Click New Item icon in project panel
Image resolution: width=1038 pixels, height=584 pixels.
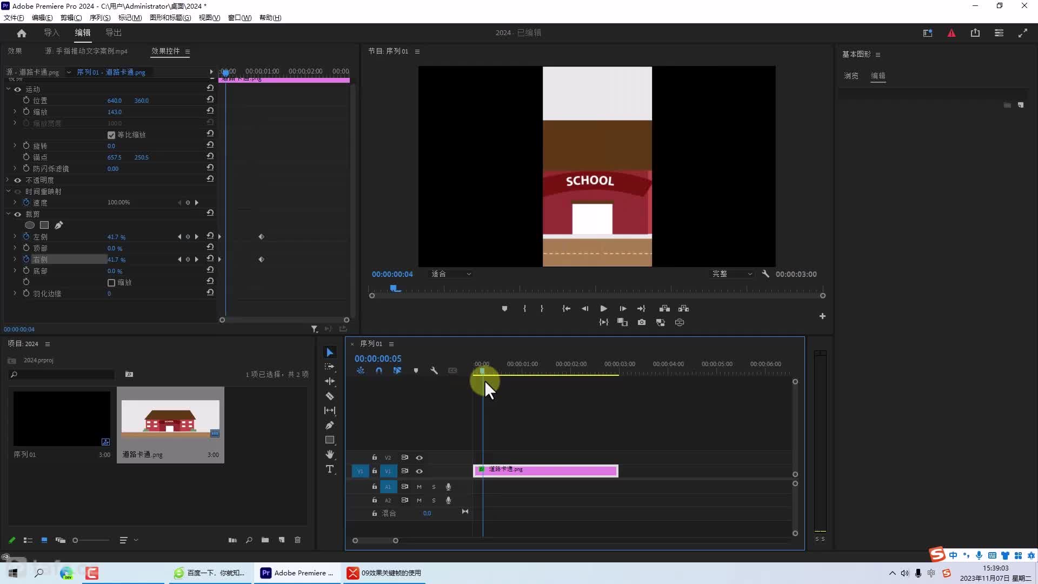pos(281,540)
